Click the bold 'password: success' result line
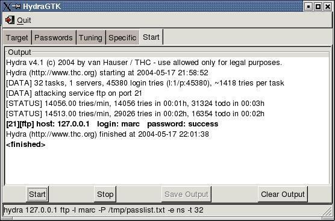The image size is (335, 221). 112,124
